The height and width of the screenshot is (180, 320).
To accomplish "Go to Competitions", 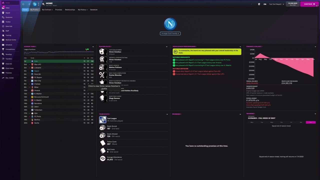I will point(10,49).
